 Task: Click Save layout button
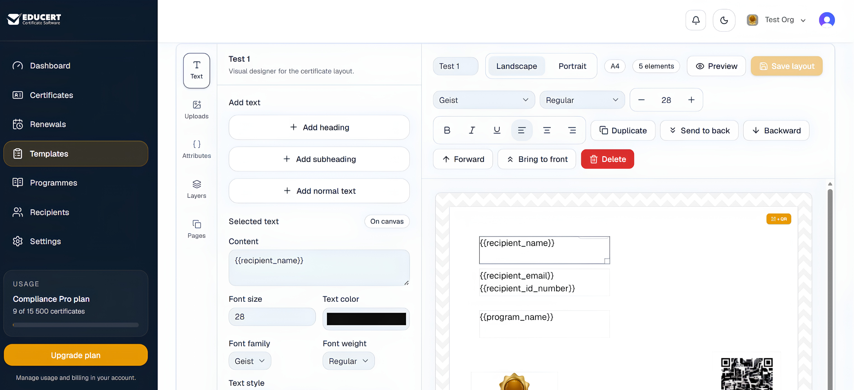(x=787, y=66)
